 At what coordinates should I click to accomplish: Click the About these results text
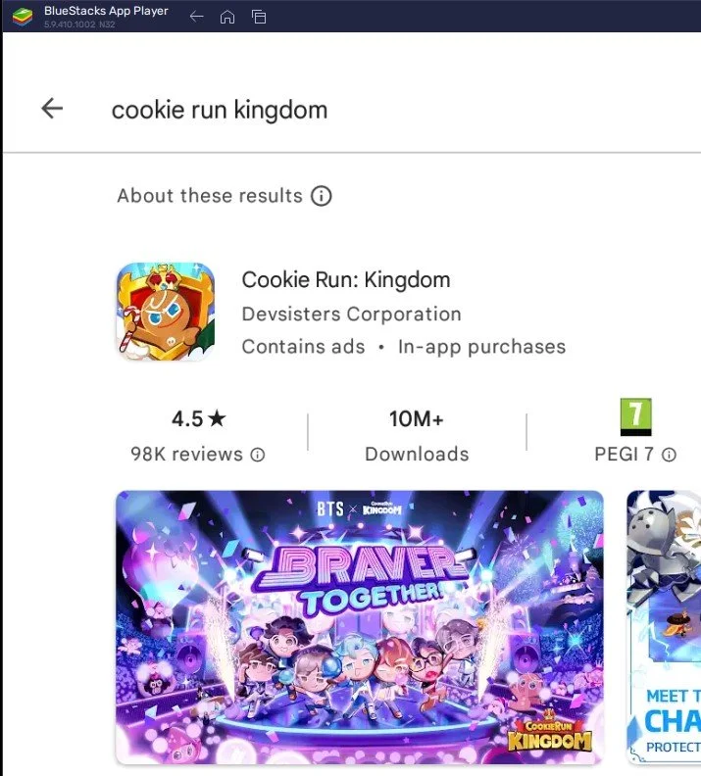pyautogui.click(x=210, y=196)
